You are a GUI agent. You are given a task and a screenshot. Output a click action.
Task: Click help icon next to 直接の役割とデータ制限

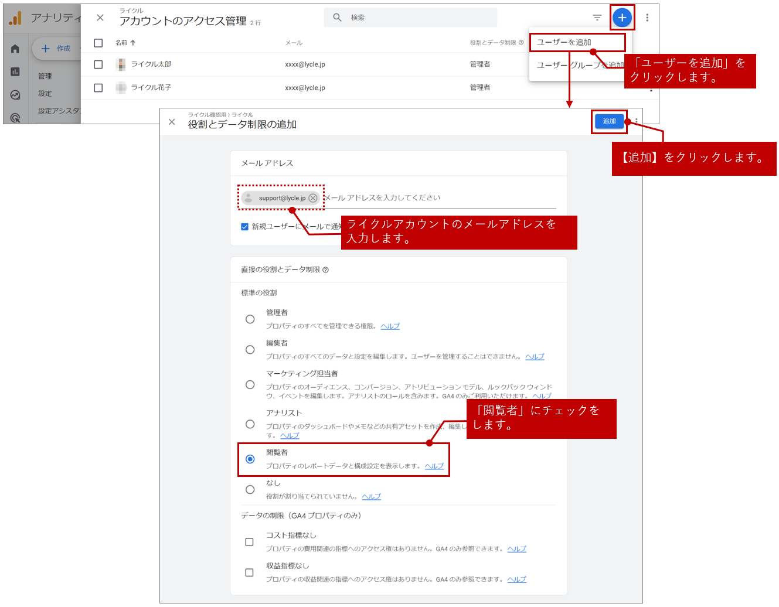[x=326, y=270]
